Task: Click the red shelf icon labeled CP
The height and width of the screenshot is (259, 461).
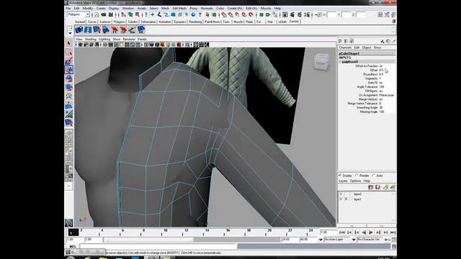Action: [123, 29]
